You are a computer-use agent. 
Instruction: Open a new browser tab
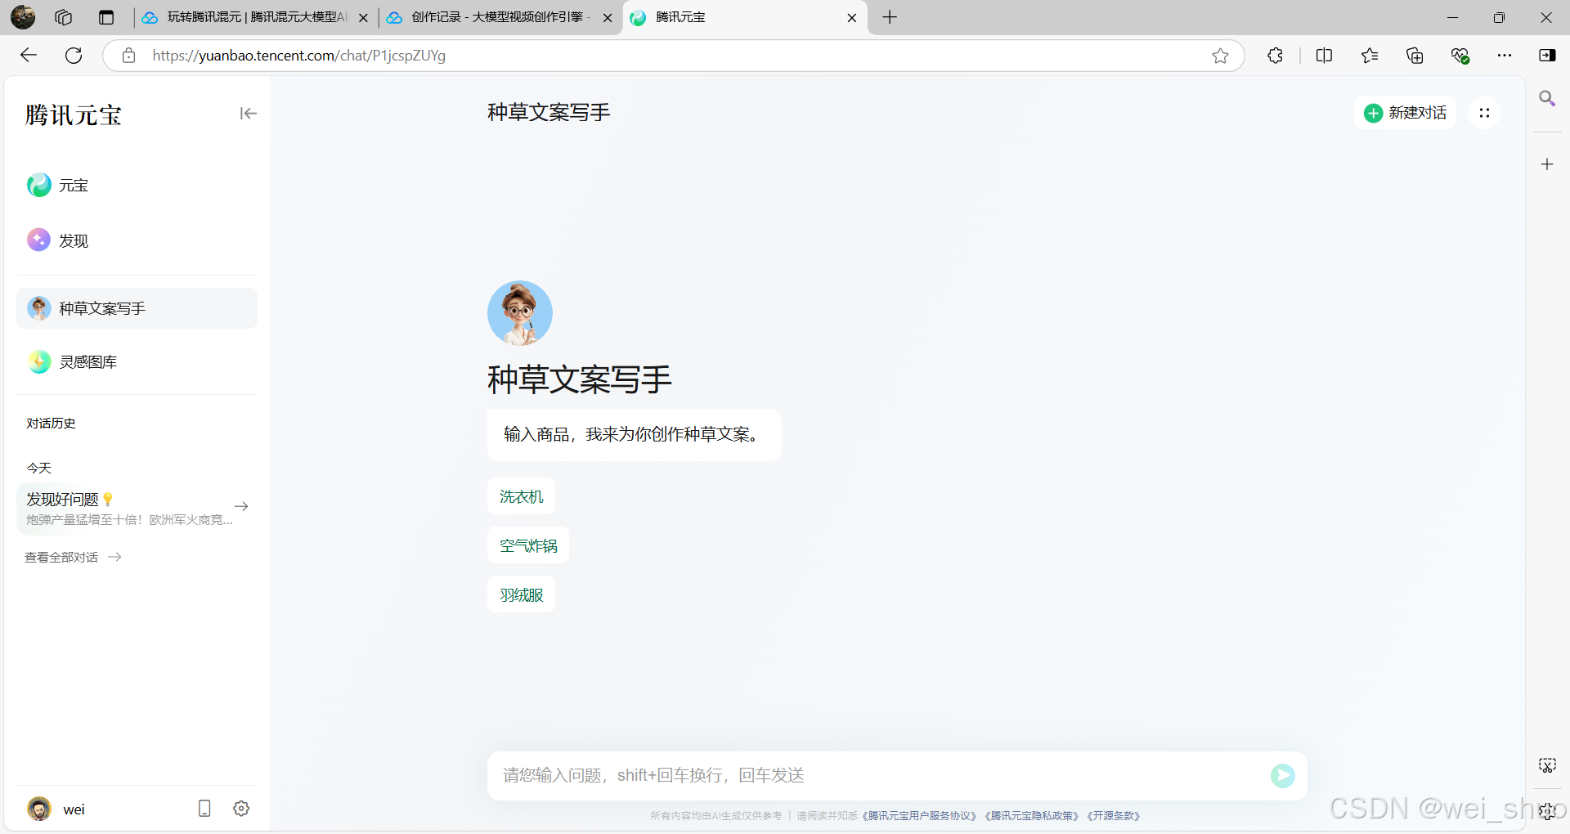coord(890,17)
